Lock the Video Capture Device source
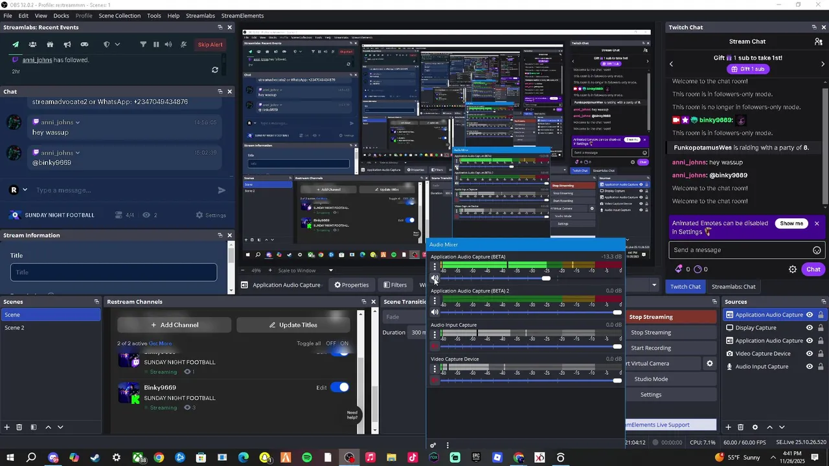The height and width of the screenshot is (466, 829). 821,353
